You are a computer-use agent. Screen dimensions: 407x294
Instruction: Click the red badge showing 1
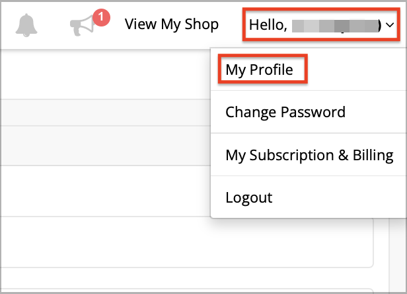[x=101, y=17]
